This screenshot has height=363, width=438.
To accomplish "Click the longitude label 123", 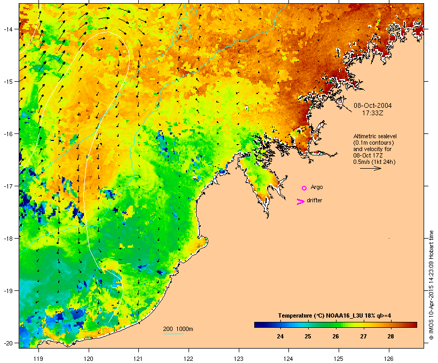I will tap(239, 359).
